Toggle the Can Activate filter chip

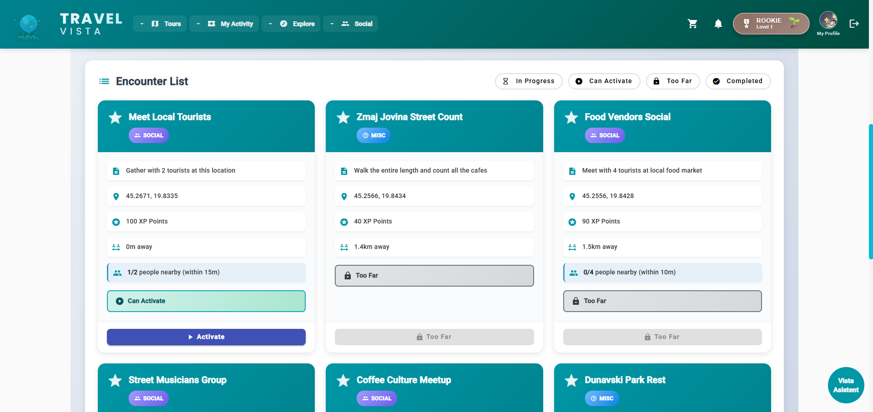(604, 81)
